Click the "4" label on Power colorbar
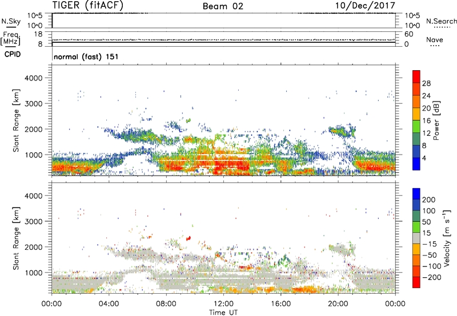Image resolution: width=457 pixels, height=316 pixels. point(424,159)
